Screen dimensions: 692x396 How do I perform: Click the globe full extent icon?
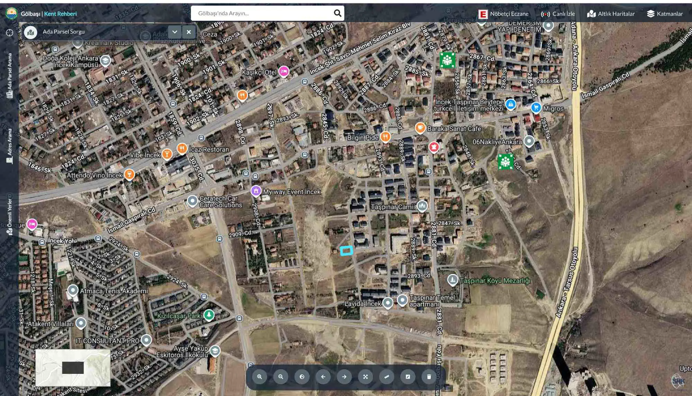coord(302,377)
